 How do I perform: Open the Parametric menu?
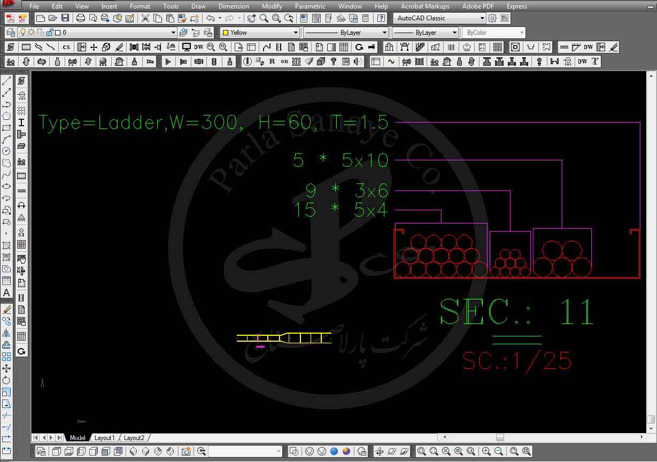click(x=310, y=6)
